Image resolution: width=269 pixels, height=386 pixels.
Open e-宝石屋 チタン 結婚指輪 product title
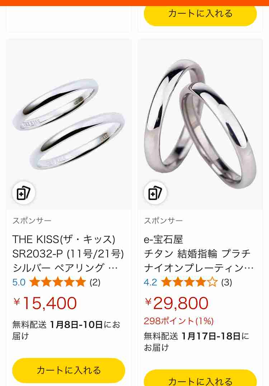pyautogui.click(x=199, y=254)
